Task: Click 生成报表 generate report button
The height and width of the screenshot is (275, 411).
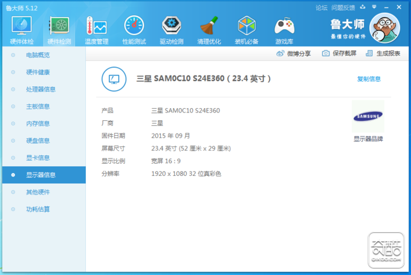Action: (383, 53)
